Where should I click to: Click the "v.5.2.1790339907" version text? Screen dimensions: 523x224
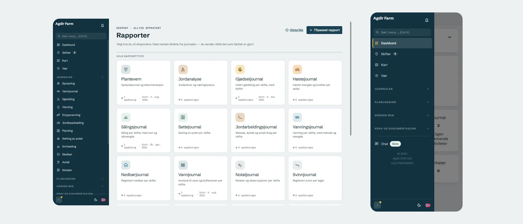coord(402,163)
